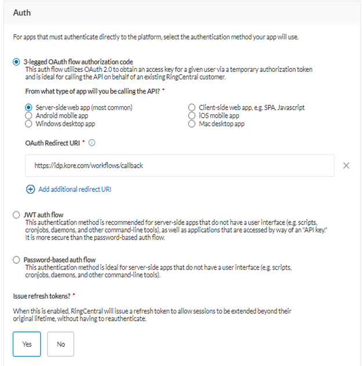Screen dimensions: 362x366
Task: Click the OAuth Redirect URI text field
Action: 179,165
